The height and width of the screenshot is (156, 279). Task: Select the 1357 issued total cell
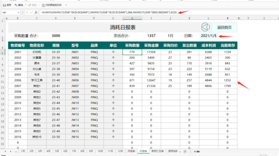pos(151,36)
